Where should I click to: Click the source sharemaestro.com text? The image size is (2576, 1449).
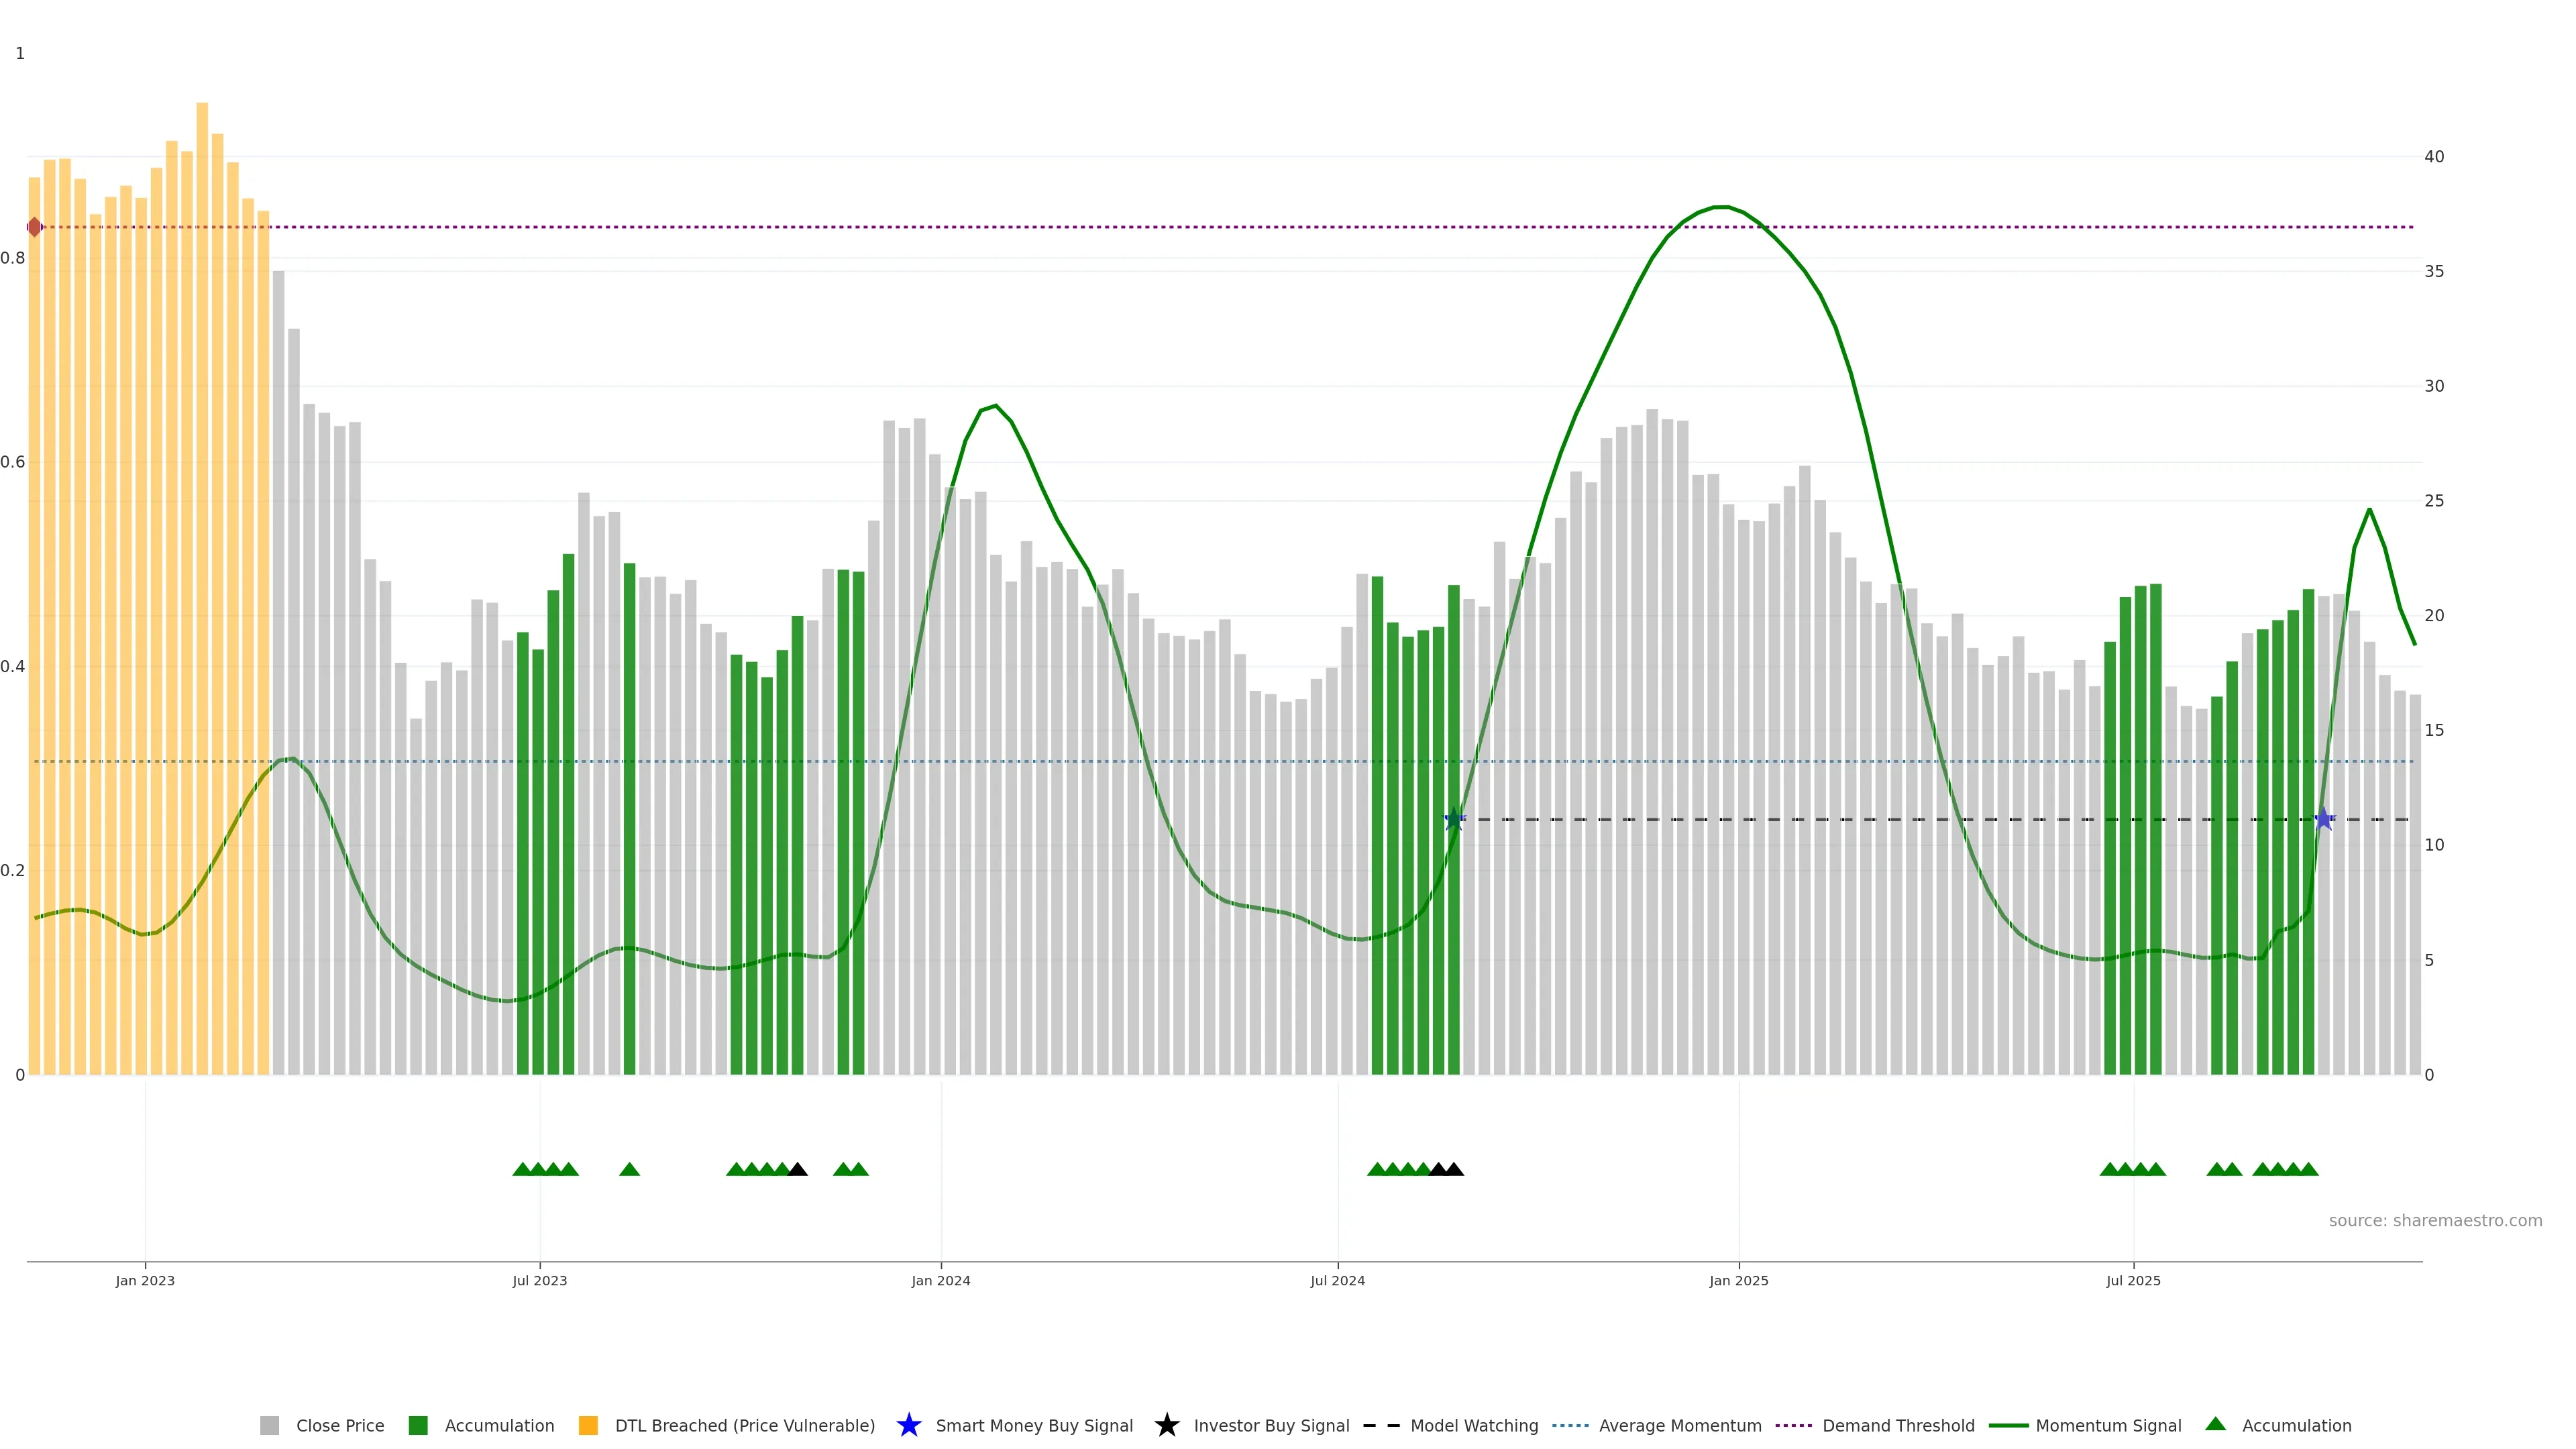(x=2435, y=1220)
